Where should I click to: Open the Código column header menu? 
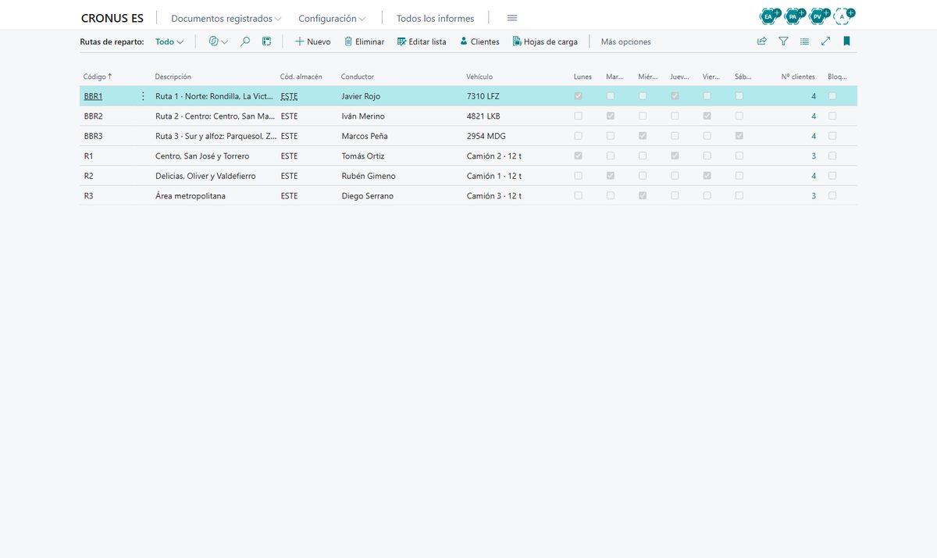98,77
